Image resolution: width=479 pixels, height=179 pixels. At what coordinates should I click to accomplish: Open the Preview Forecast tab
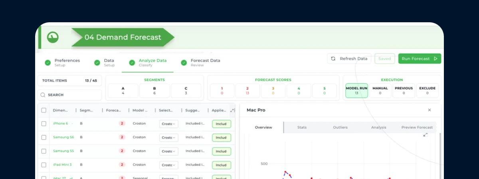tap(417, 127)
